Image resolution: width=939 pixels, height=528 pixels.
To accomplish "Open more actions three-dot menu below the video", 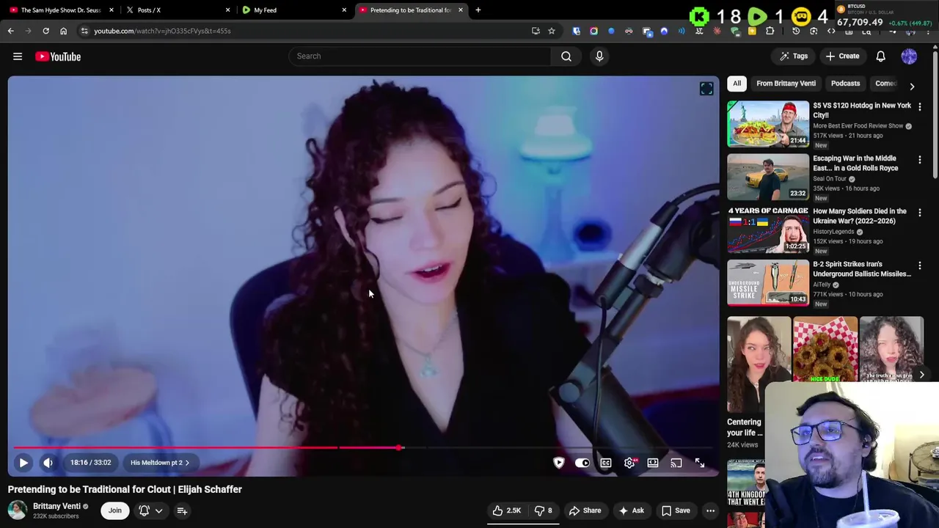I will pyautogui.click(x=710, y=510).
